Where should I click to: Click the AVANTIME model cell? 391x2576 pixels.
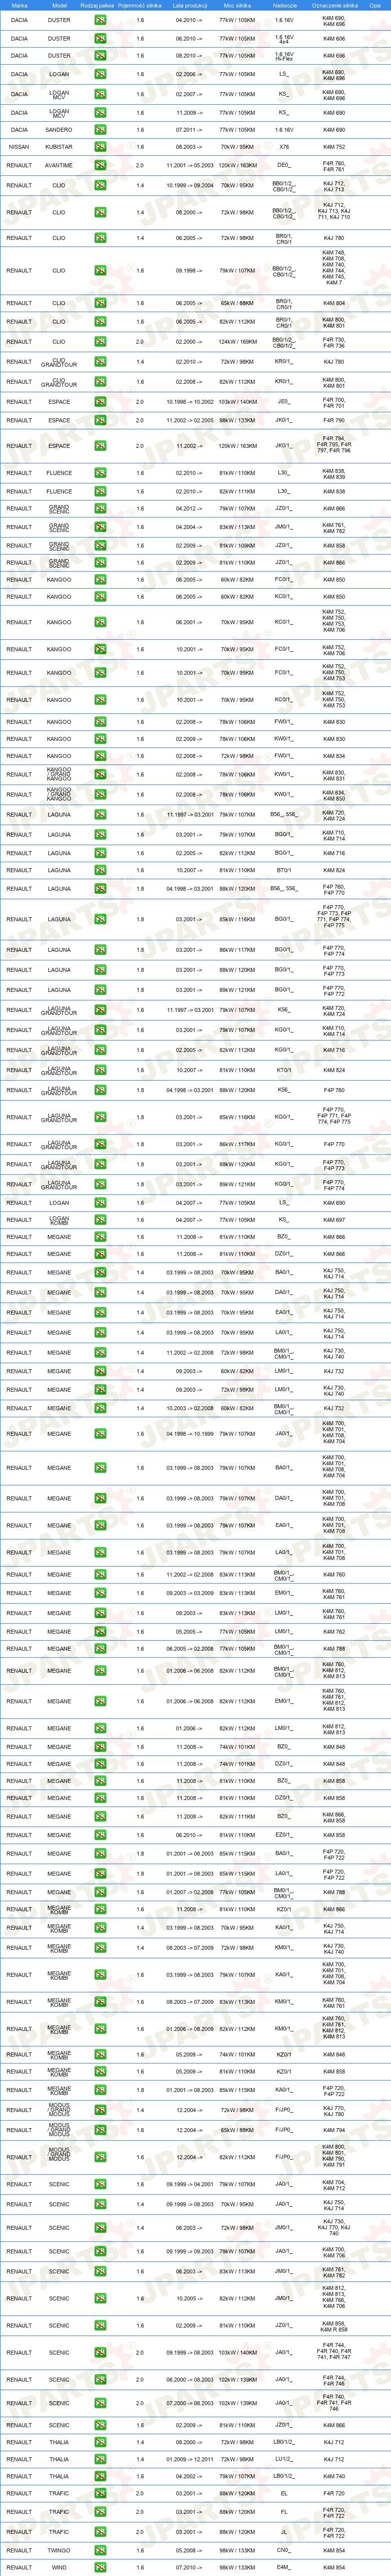click(x=59, y=166)
